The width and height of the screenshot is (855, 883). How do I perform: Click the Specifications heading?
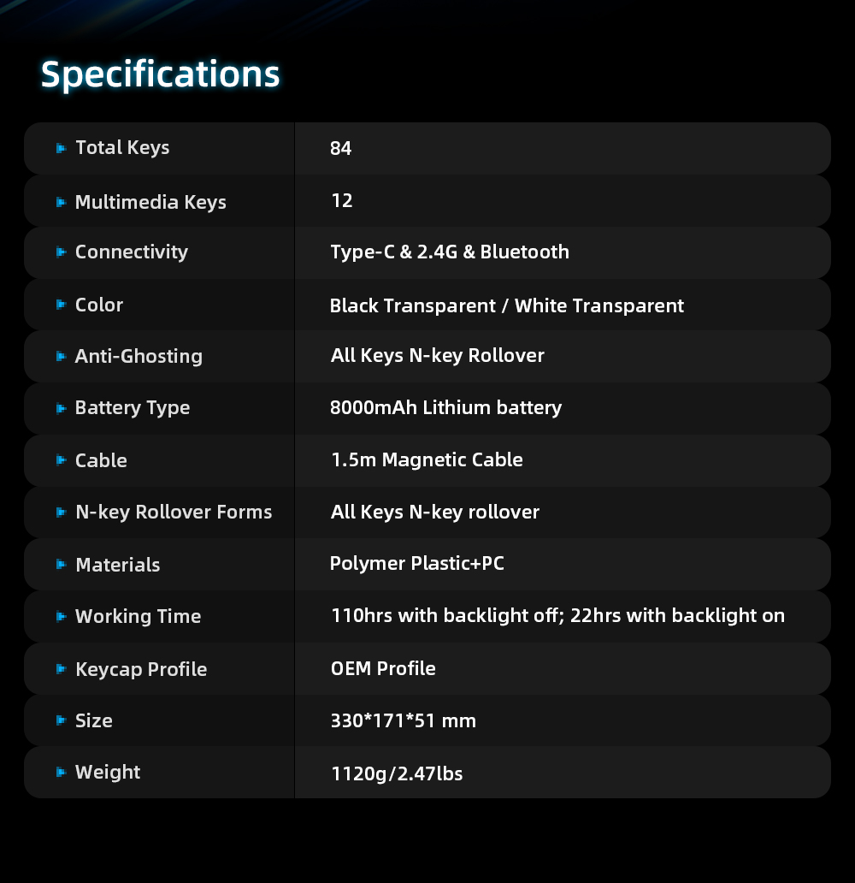pos(160,74)
